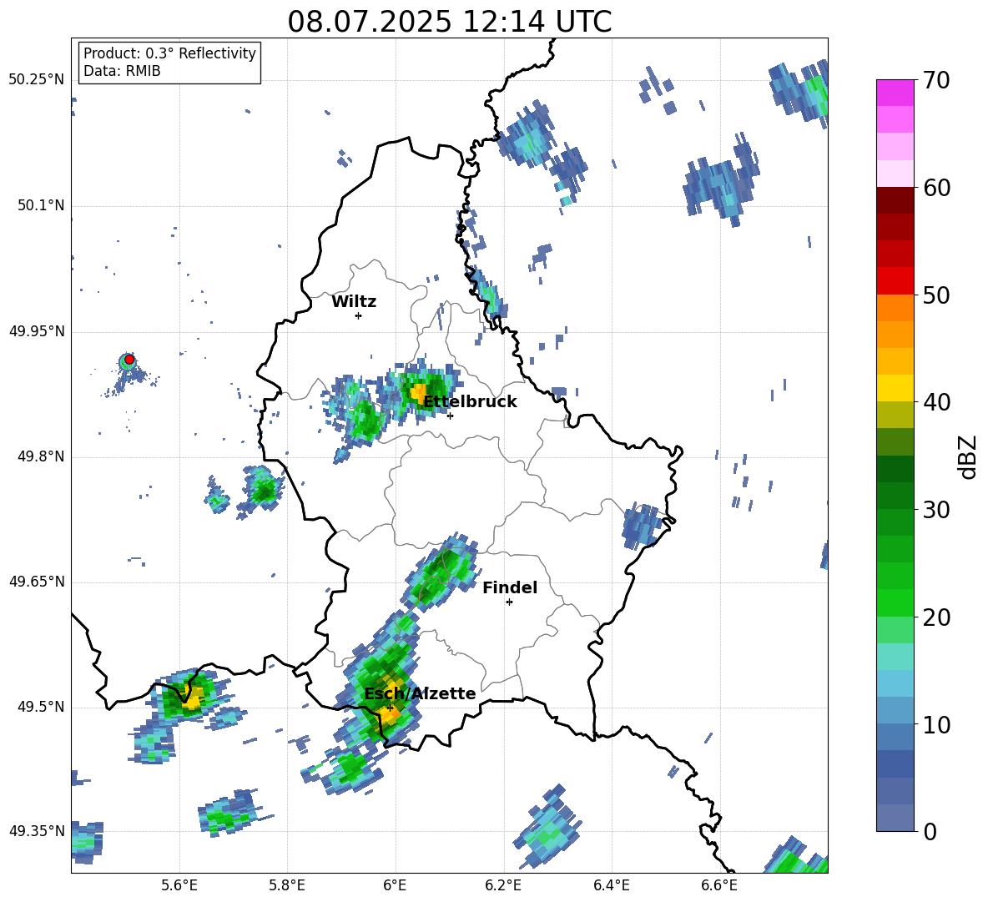Viewport: 988px width, 902px height.
Task: Click the 'Product: 0.3° Reflectivity' text
Action: (169, 53)
